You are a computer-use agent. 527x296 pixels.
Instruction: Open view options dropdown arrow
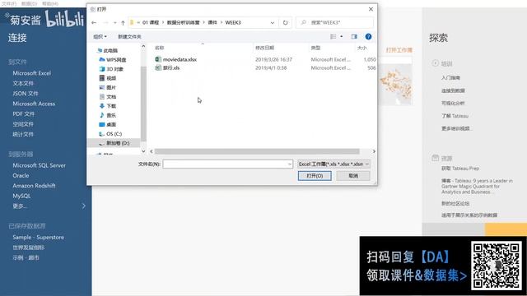(x=342, y=36)
